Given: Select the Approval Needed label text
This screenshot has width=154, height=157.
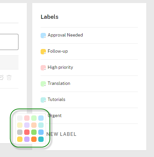Looking at the screenshot, I should [65, 35].
